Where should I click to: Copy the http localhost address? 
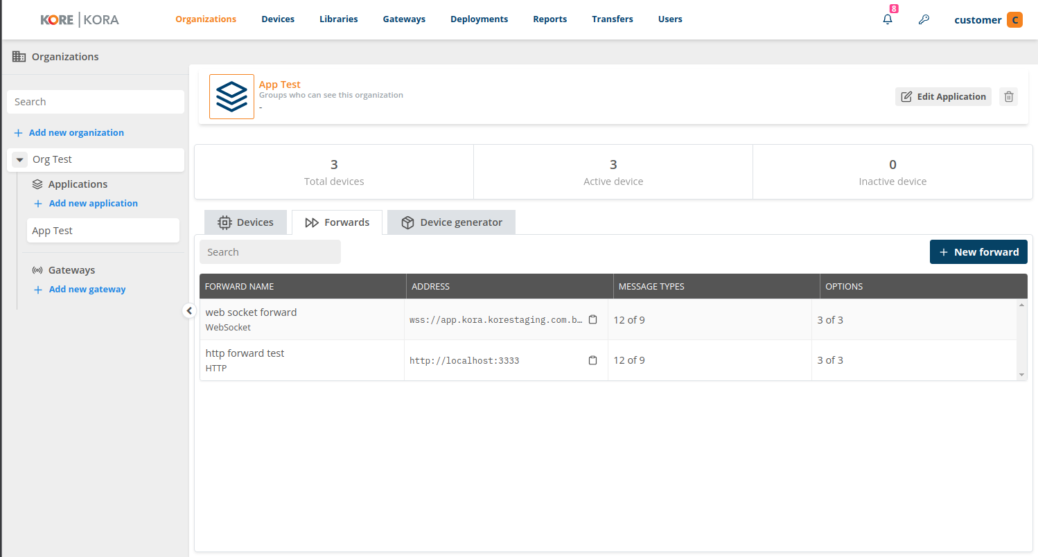(x=592, y=360)
